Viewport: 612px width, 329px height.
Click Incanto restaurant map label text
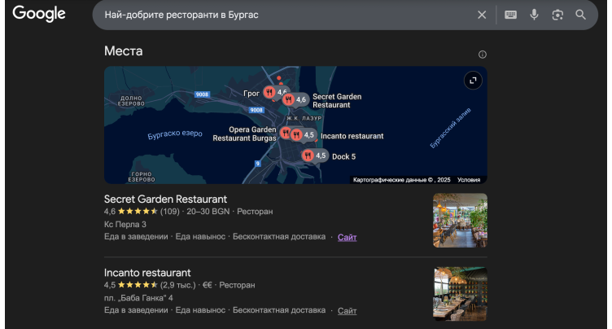[352, 136]
